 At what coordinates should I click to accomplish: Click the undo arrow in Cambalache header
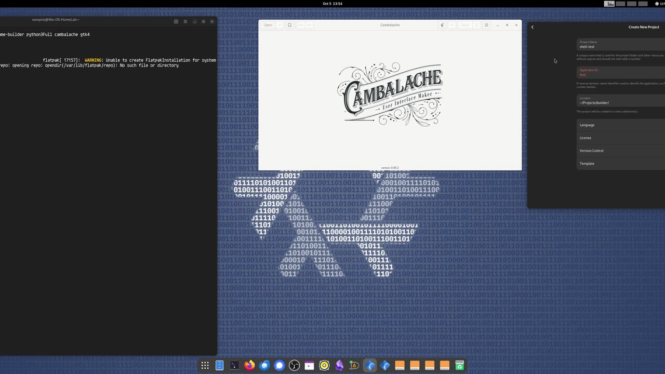click(301, 25)
